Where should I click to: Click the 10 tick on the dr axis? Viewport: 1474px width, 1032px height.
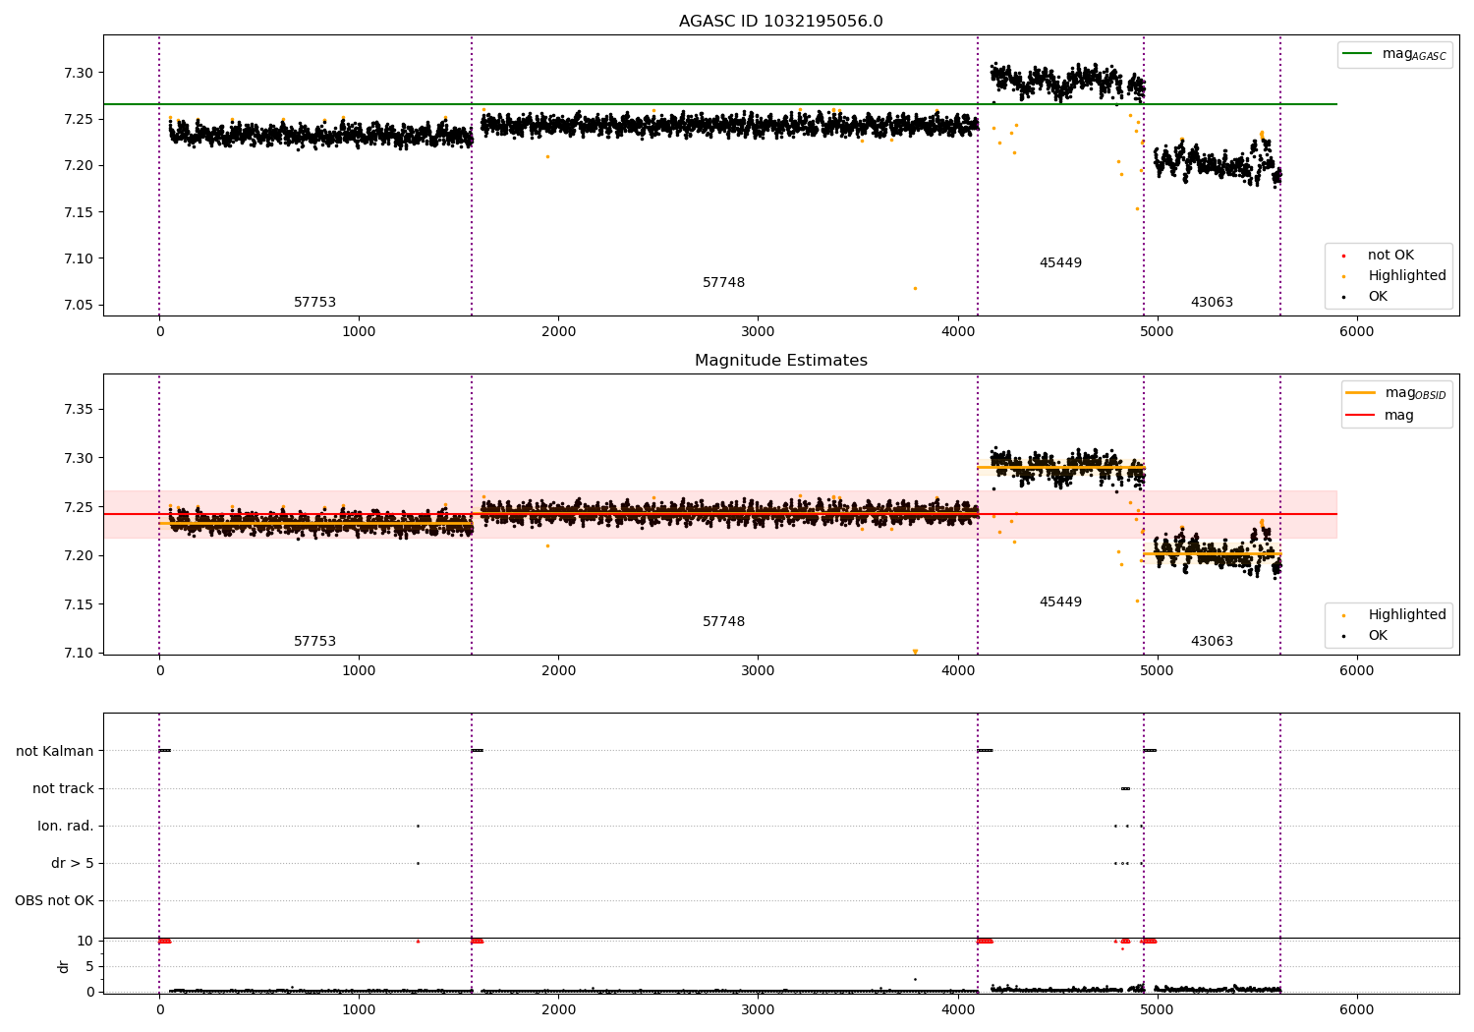pyautogui.click(x=85, y=941)
